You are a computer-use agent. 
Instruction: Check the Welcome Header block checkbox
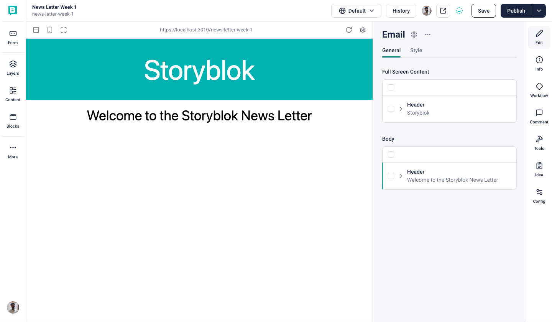click(391, 176)
